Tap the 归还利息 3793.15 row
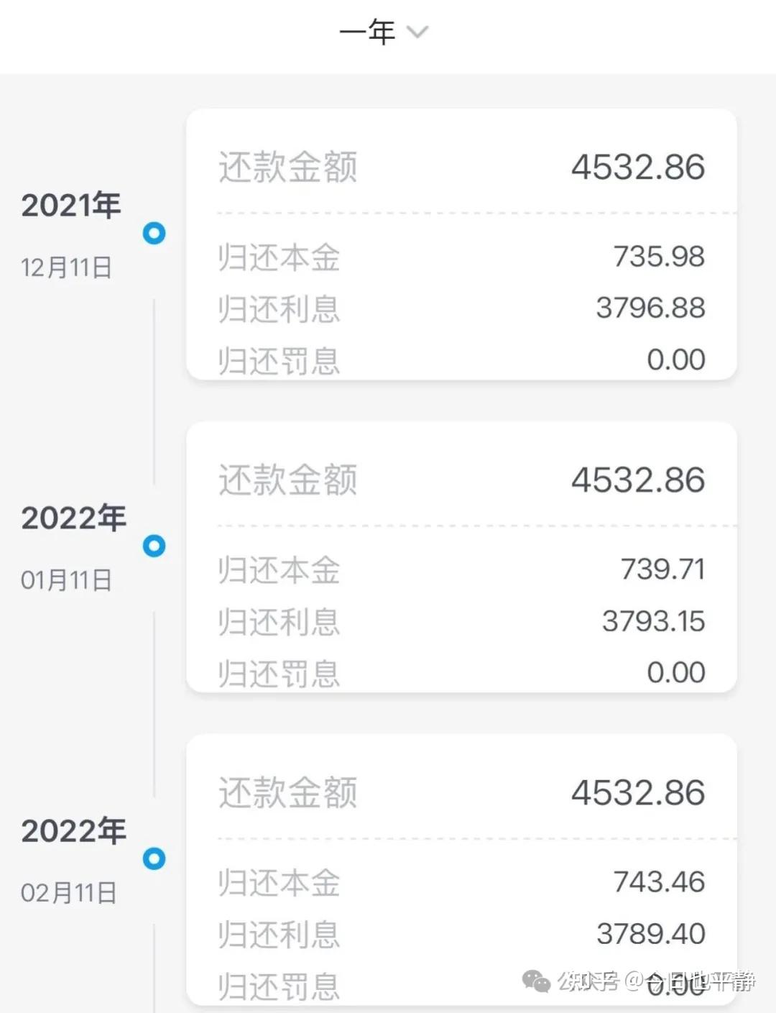The height and width of the screenshot is (1013, 776). point(461,621)
